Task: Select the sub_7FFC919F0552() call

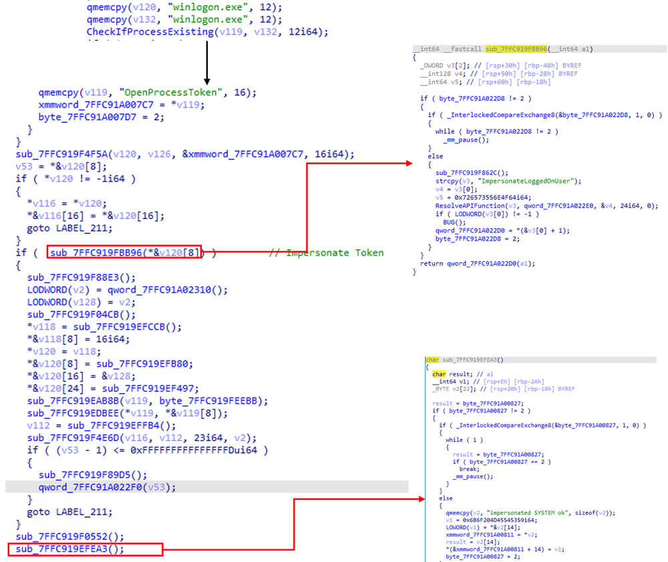Action: coord(70,537)
